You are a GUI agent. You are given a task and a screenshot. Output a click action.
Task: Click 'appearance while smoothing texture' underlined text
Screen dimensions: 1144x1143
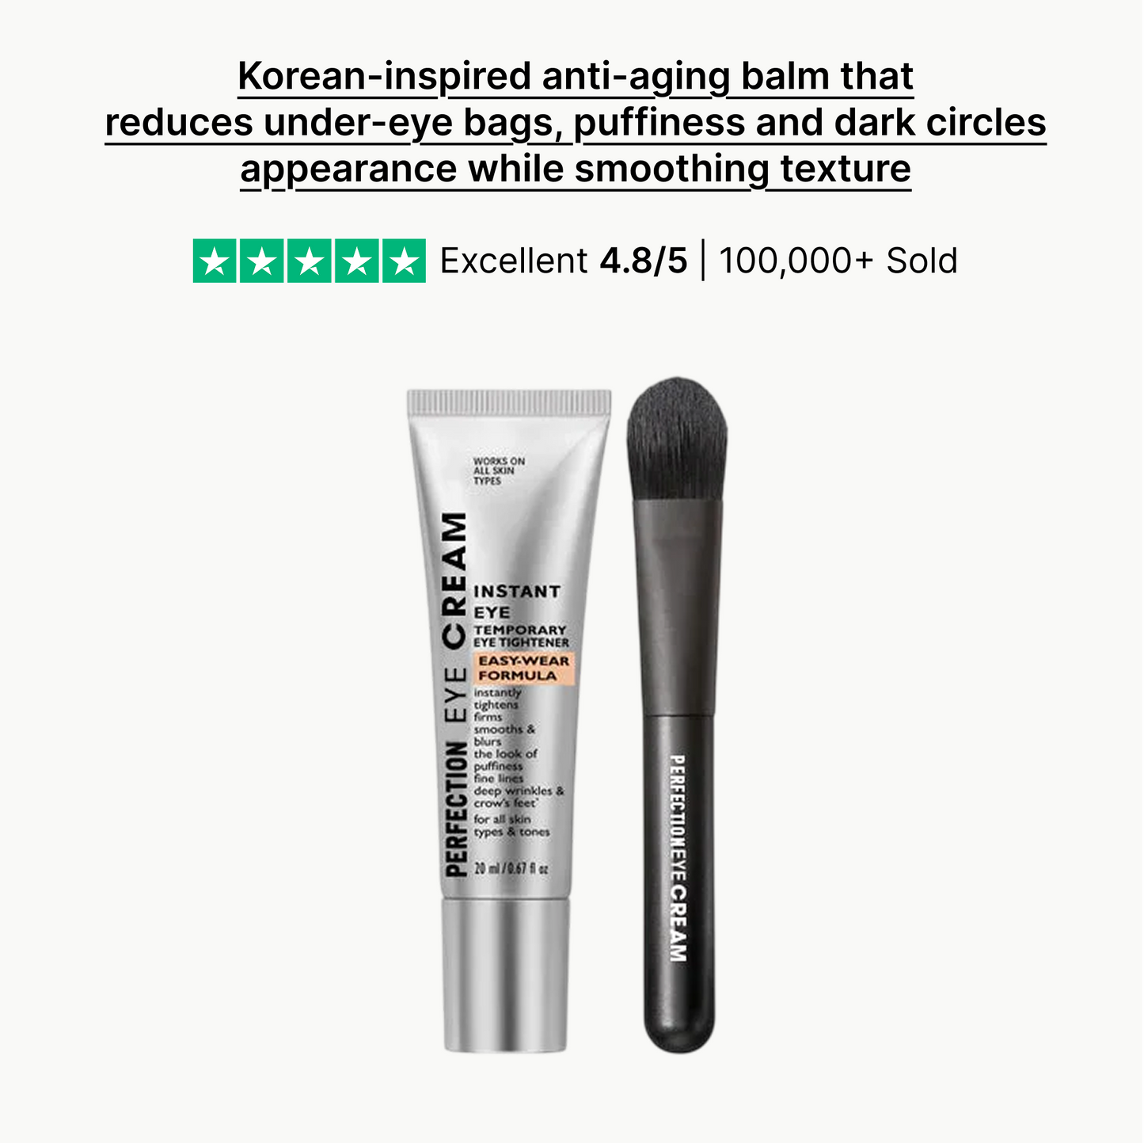[x=576, y=170]
